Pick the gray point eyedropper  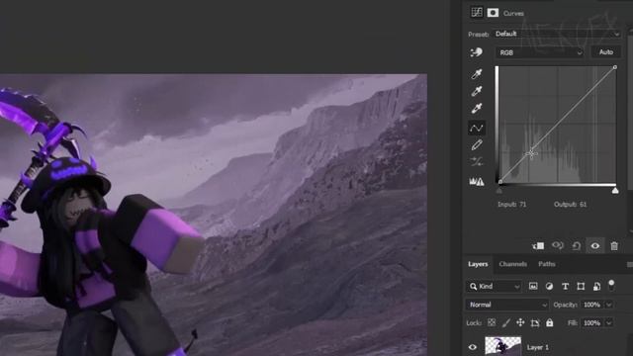click(x=477, y=91)
